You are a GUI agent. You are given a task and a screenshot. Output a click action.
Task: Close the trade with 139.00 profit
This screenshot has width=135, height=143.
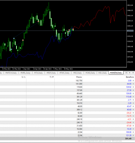pos(133,94)
